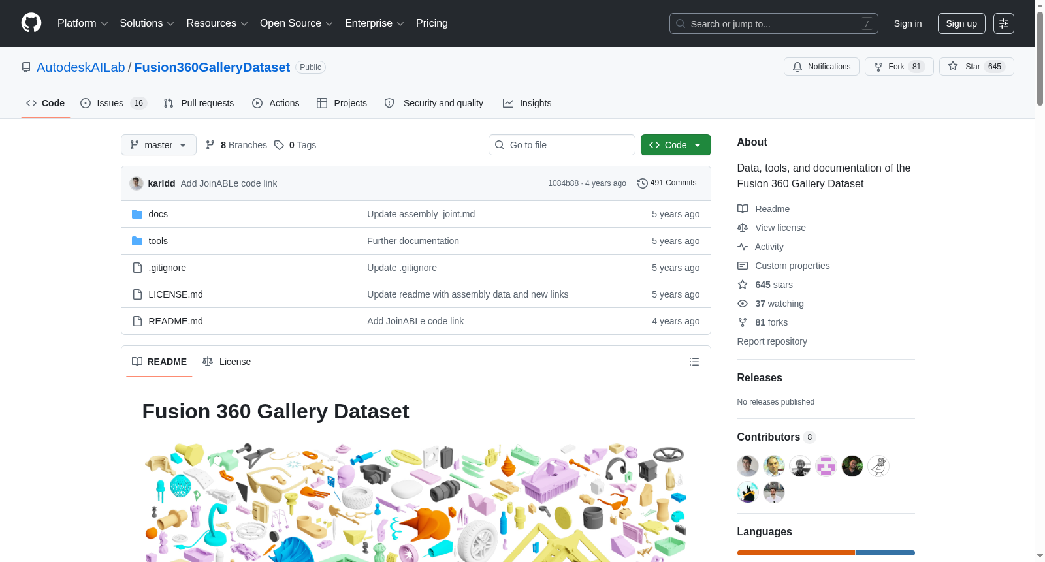Select the License tab
1045x562 pixels.
[227, 362]
